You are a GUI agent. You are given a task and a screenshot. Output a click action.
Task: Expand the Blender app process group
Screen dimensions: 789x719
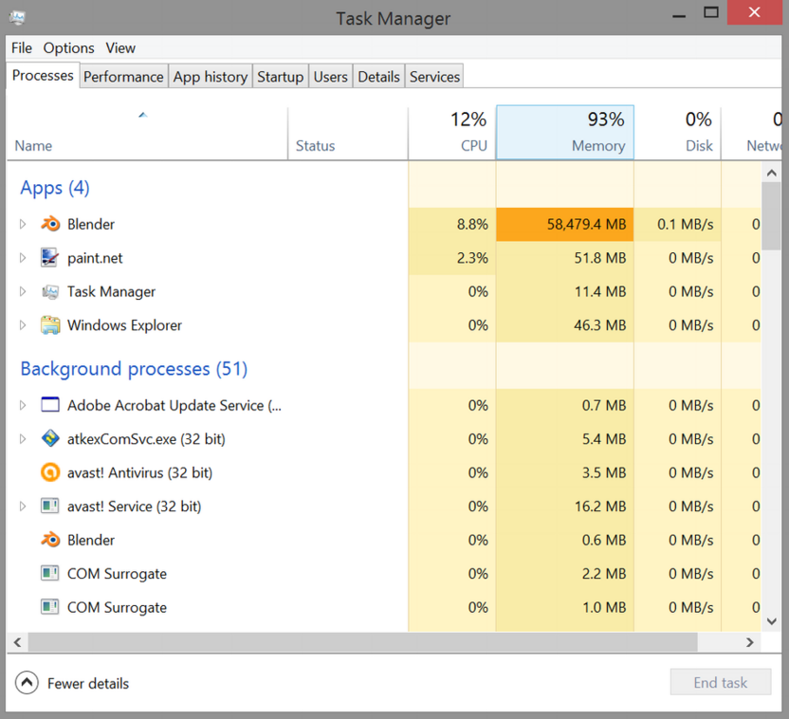[x=23, y=225]
